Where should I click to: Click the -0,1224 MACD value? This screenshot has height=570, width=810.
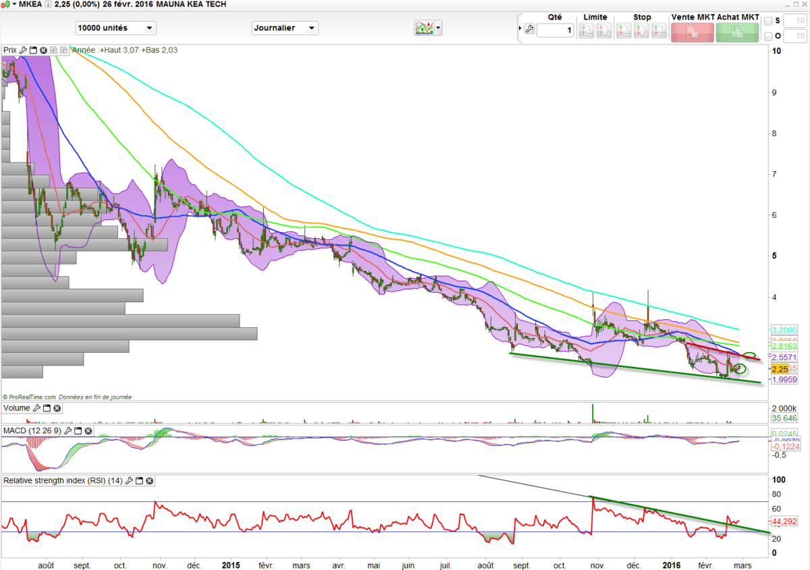click(784, 446)
